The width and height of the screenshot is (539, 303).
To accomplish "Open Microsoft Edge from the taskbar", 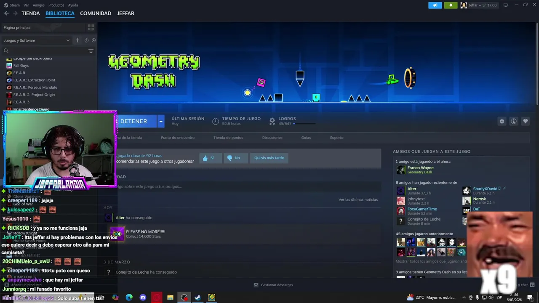I will (x=129, y=298).
